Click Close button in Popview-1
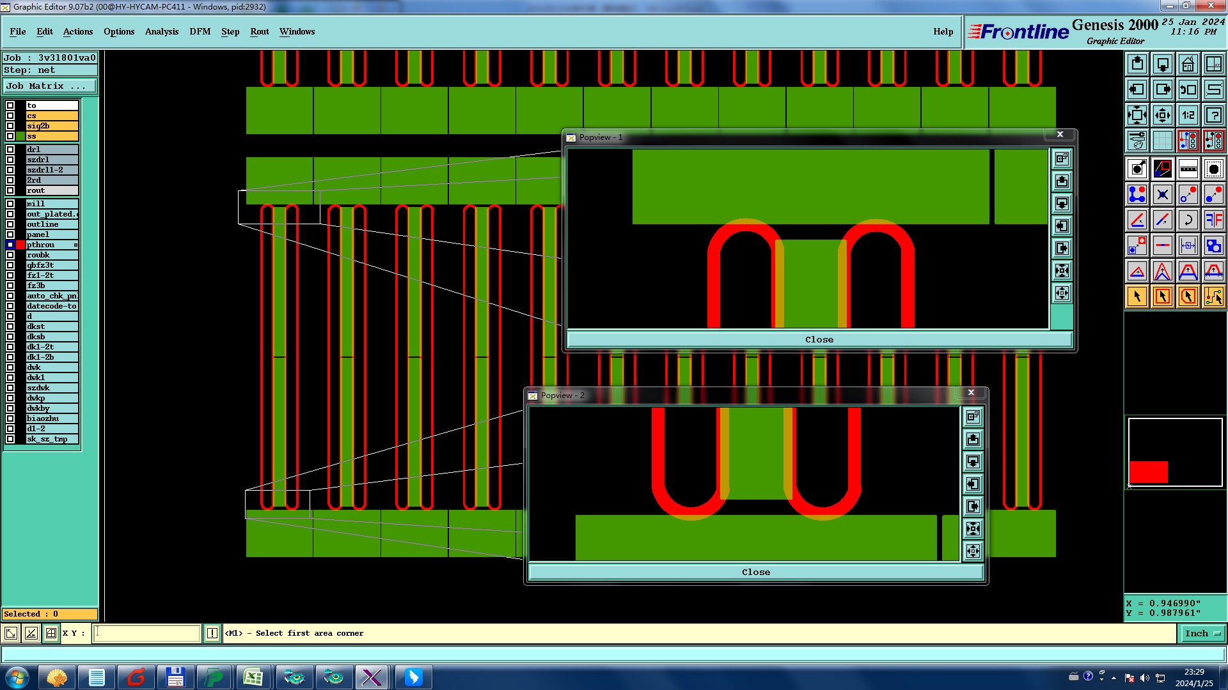The width and height of the screenshot is (1228, 690). 819,339
